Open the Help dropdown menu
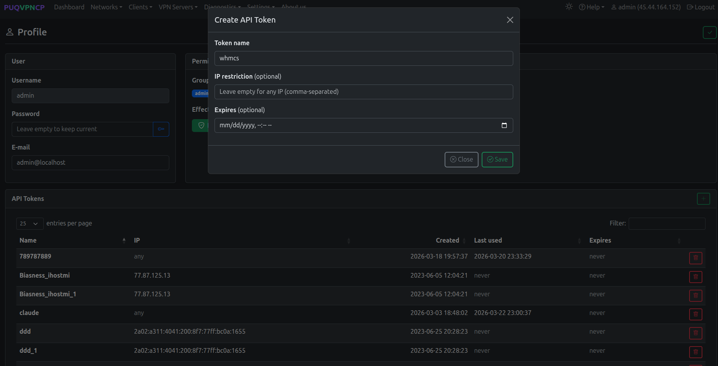Image resolution: width=718 pixels, height=366 pixels. pos(592,7)
